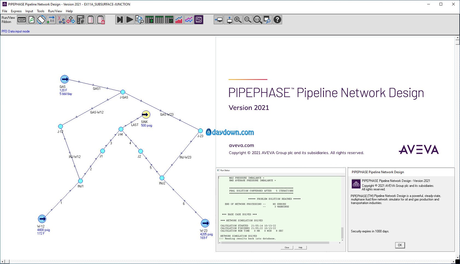Click the table with pencil icon
Screen dimensions: 460x264
pyautogui.click(x=169, y=20)
